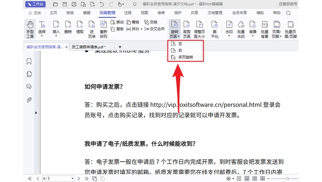Click the open file folder icon
322x182 pixels.
coord(55,4)
